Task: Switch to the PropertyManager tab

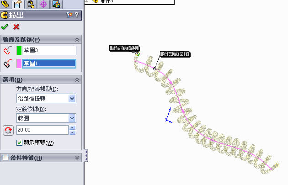Action: click(x=18, y=4)
